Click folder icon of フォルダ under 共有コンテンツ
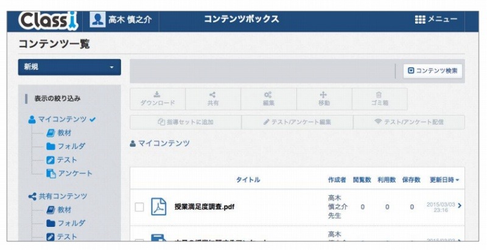The image size is (487, 250). (51, 223)
